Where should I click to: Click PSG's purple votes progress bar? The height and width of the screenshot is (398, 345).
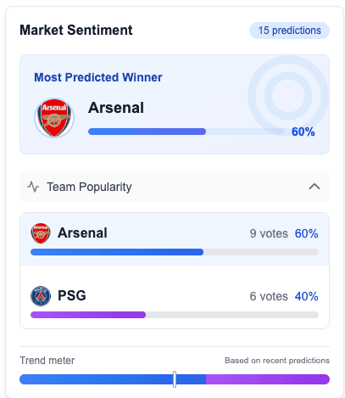coord(175,315)
